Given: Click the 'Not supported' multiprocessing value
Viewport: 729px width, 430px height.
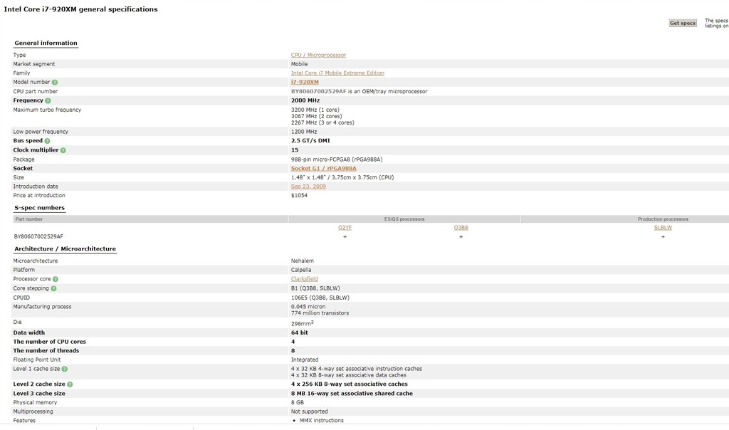Looking at the screenshot, I should coord(309,411).
